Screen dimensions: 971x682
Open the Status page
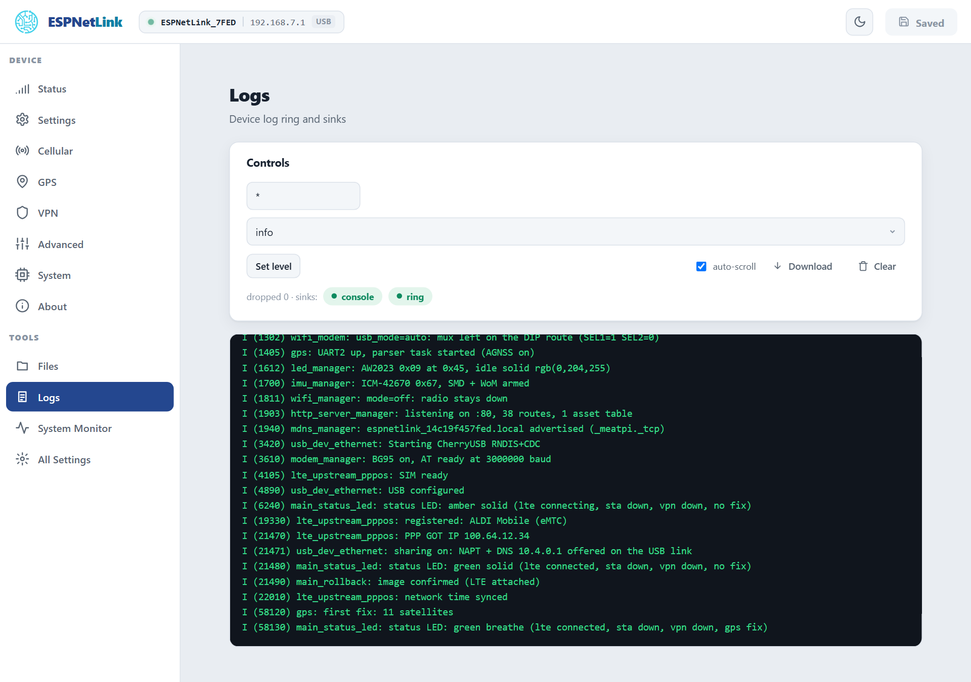click(x=90, y=89)
